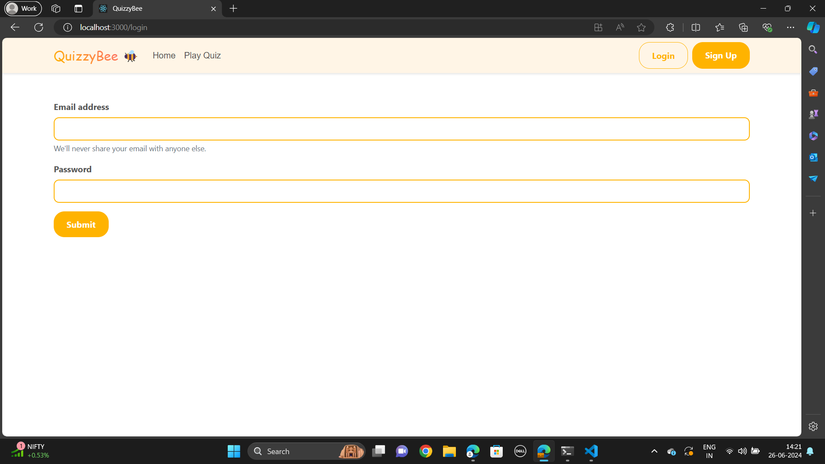This screenshot has width=825, height=464.
Task: Add page to favorites star icon
Action: click(641, 27)
